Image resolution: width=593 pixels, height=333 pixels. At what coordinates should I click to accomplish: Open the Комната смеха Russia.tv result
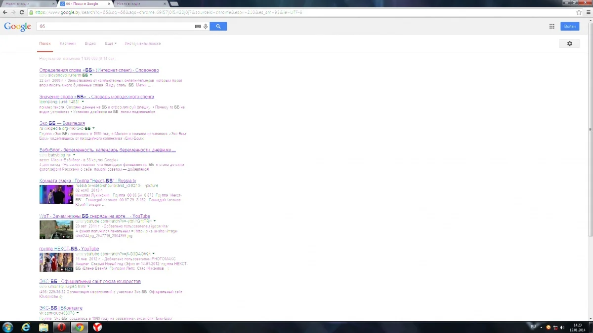point(88,181)
